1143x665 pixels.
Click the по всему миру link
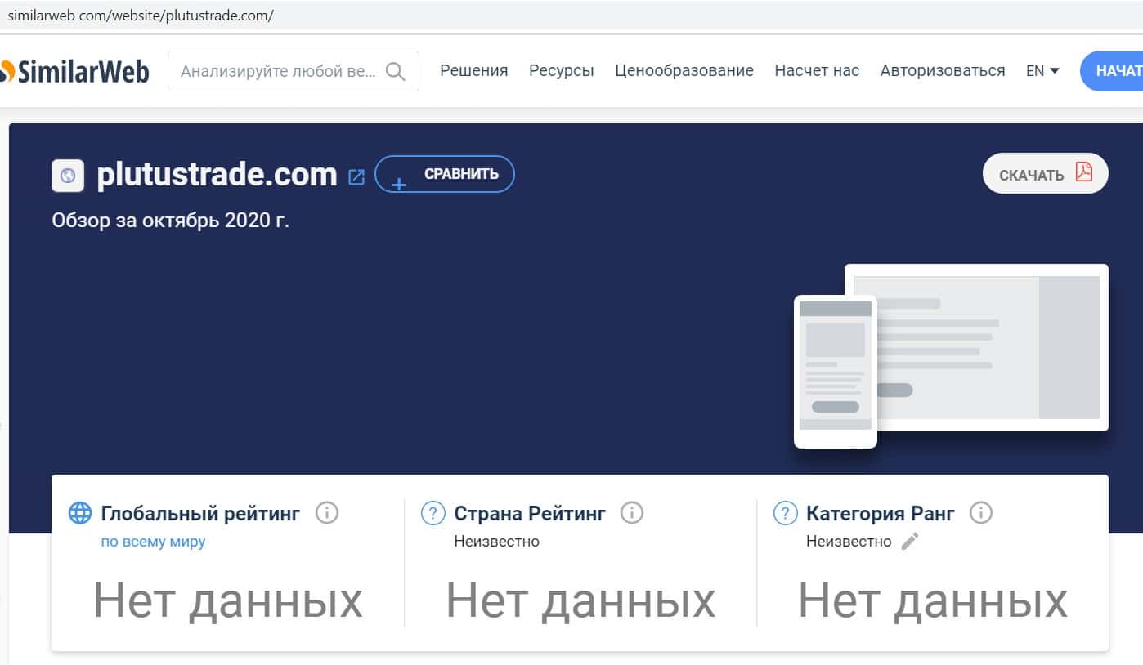(154, 542)
